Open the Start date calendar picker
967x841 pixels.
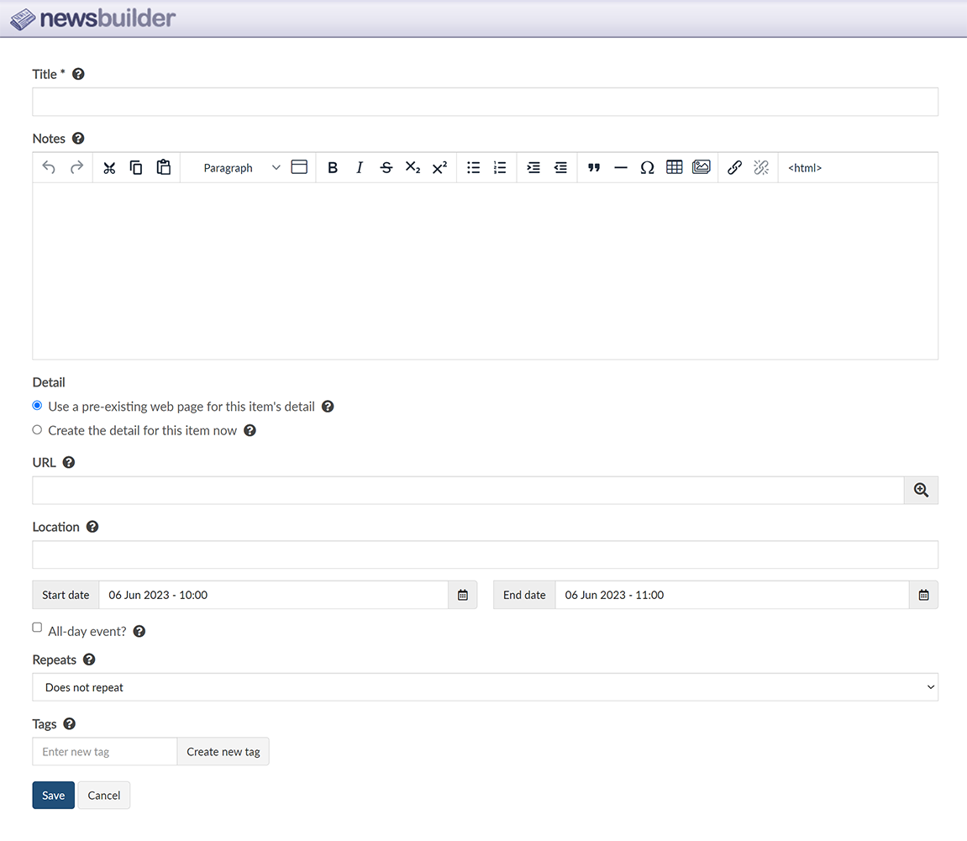462,595
